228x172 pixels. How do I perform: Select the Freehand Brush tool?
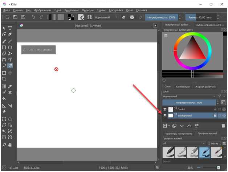[4, 41]
